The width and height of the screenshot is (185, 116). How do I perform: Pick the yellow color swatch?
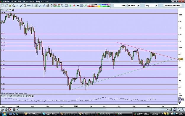99,7
